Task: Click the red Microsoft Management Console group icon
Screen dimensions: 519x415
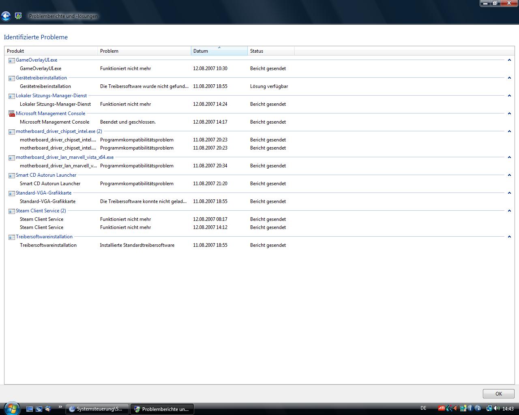Action: click(11, 113)
